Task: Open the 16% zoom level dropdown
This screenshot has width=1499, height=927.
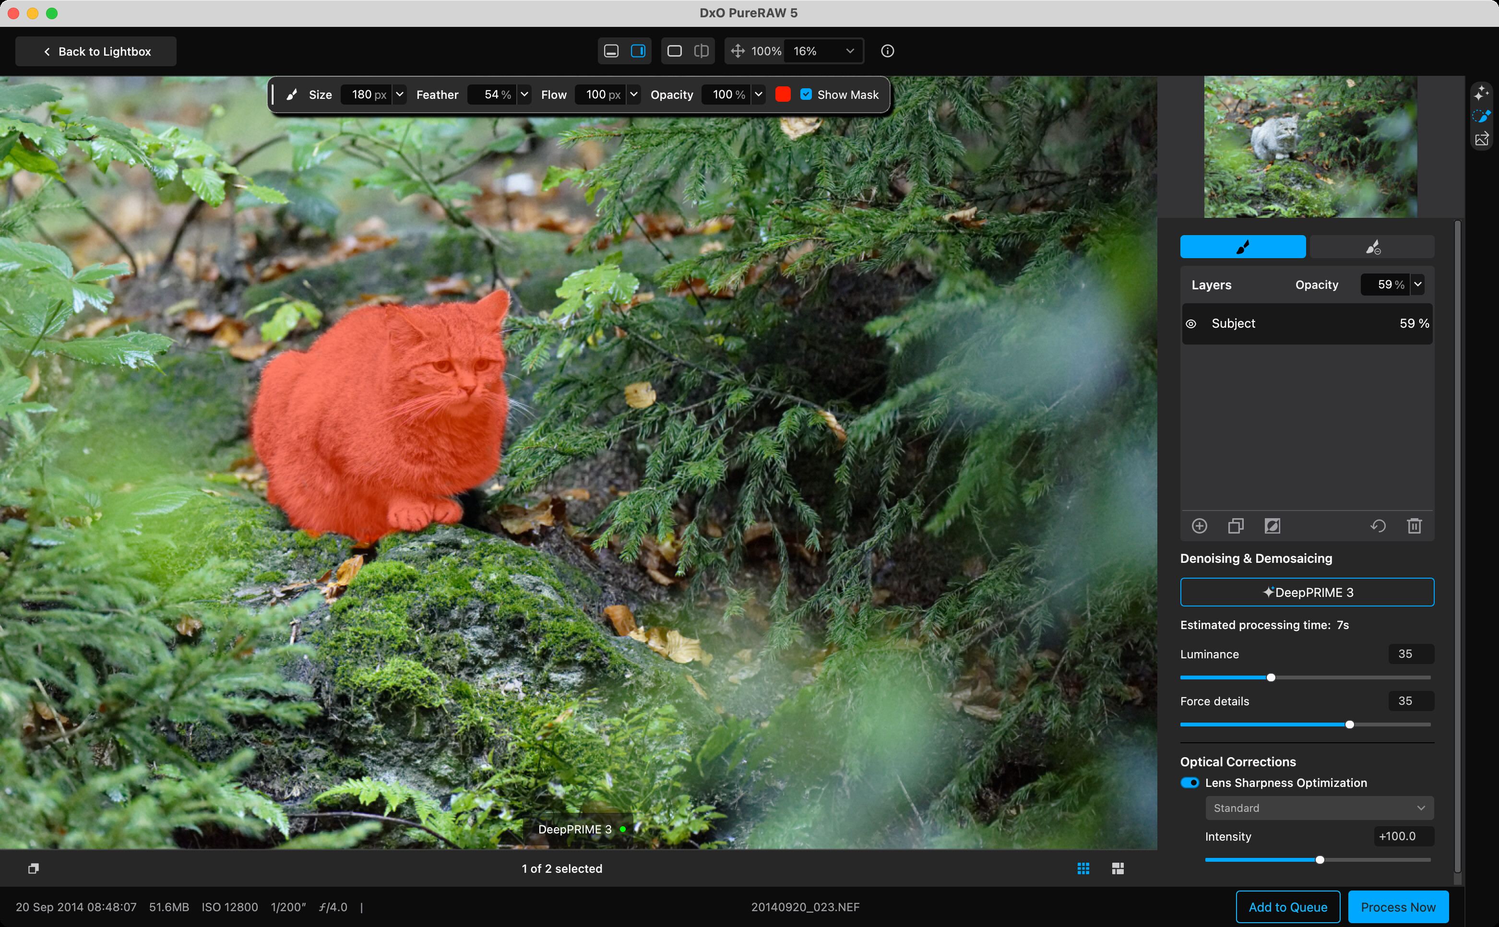Action: (x=823, y=51)
